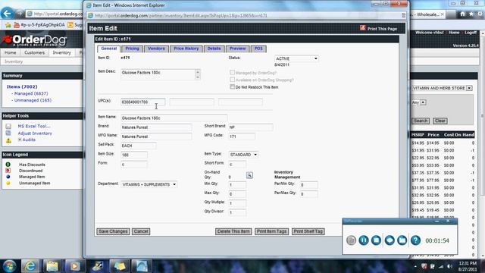The width and height of the screenshot is (485, 273).
Task: Click the Delete This Item button
Action: 233,231
